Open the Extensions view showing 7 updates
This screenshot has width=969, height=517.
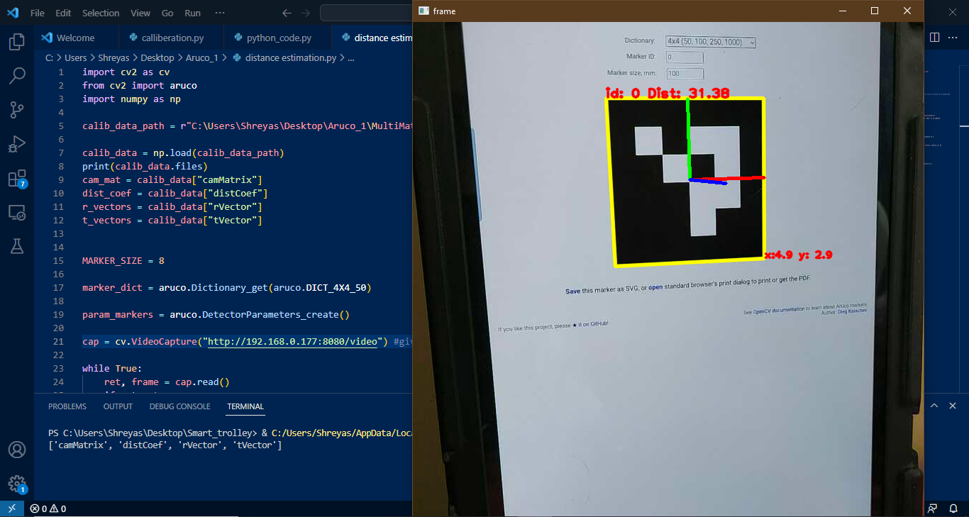[x=17, y=177]
